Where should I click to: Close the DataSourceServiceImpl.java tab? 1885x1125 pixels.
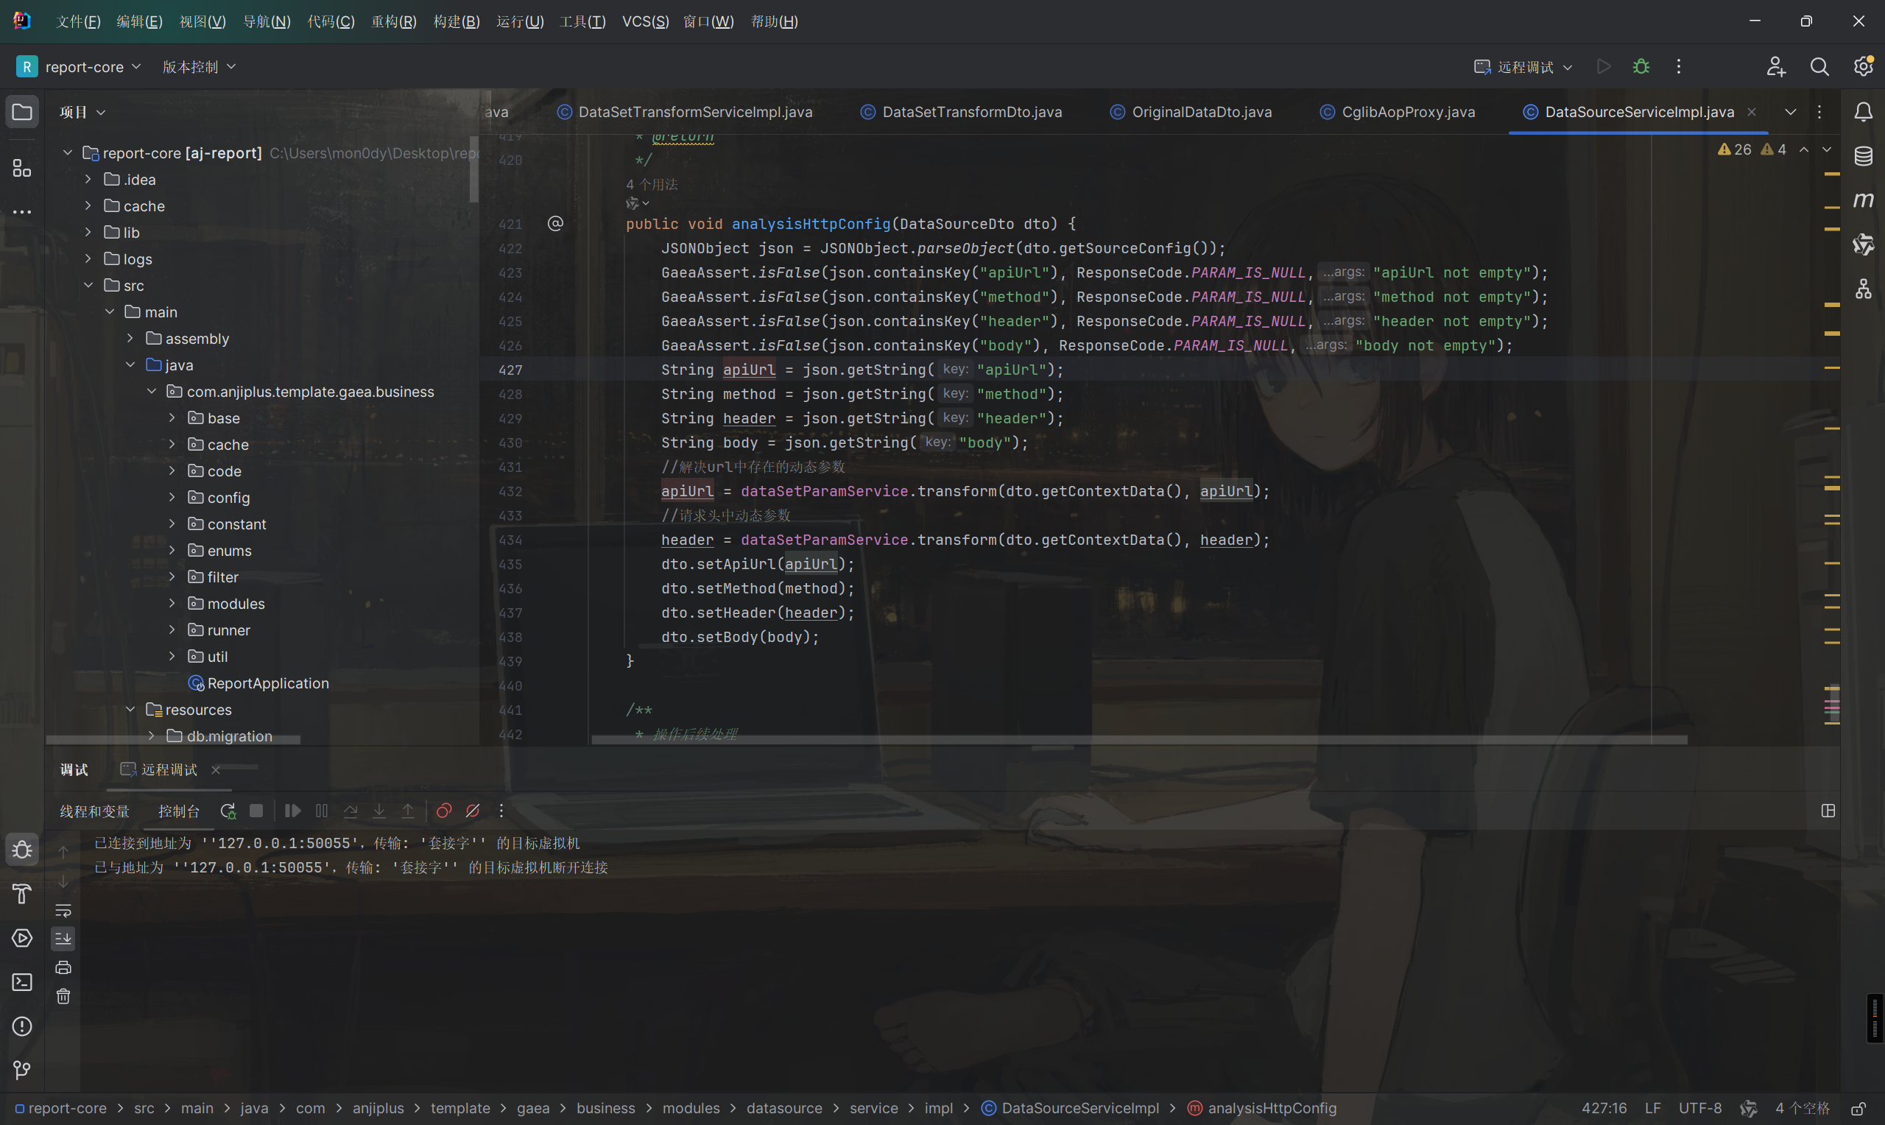coord(1752,112)
